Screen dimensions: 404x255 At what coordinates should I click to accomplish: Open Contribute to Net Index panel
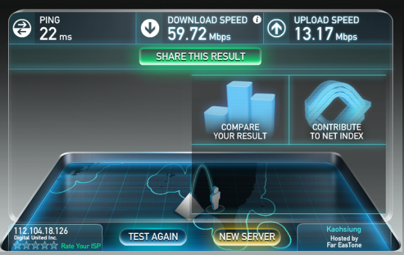pyautogui.click(x=338, y=110)
